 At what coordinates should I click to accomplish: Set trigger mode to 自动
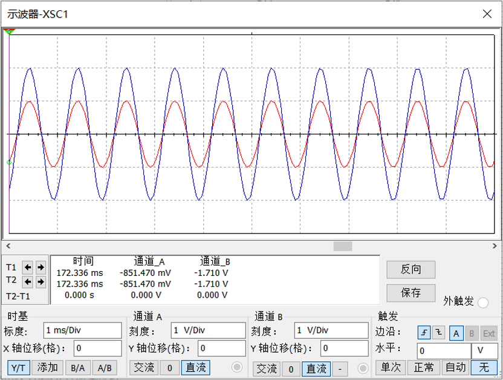click(456, 367)
